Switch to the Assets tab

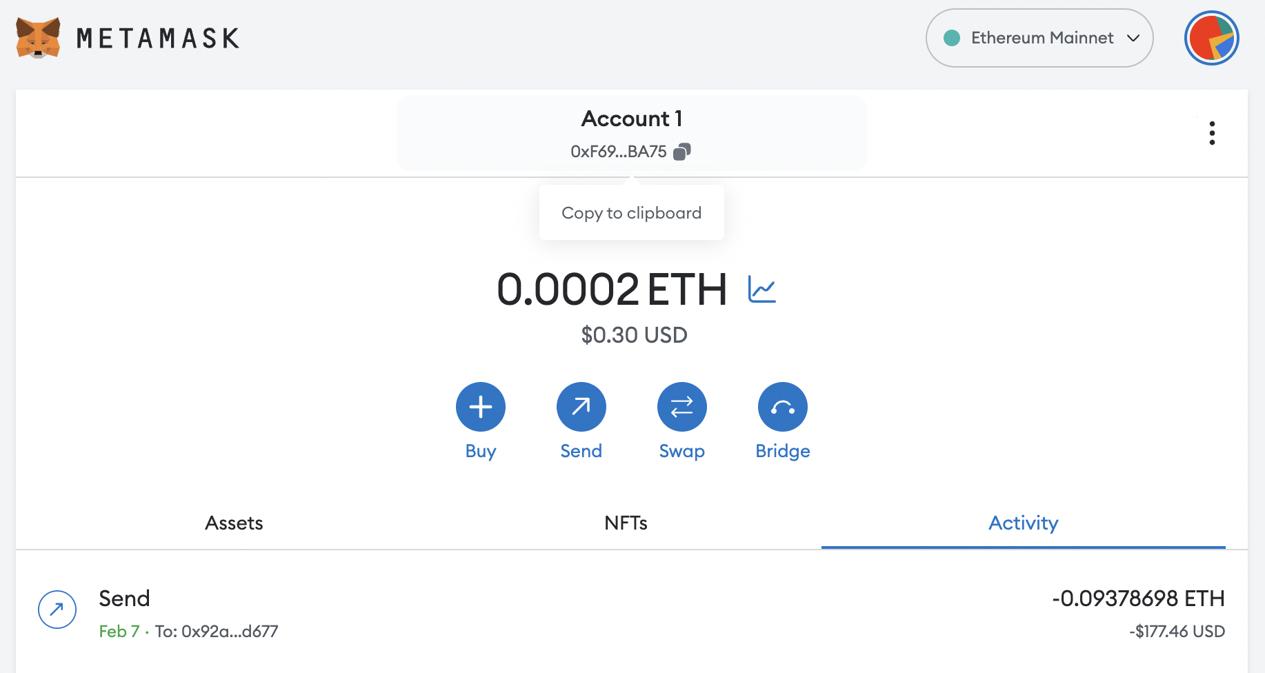234,523
